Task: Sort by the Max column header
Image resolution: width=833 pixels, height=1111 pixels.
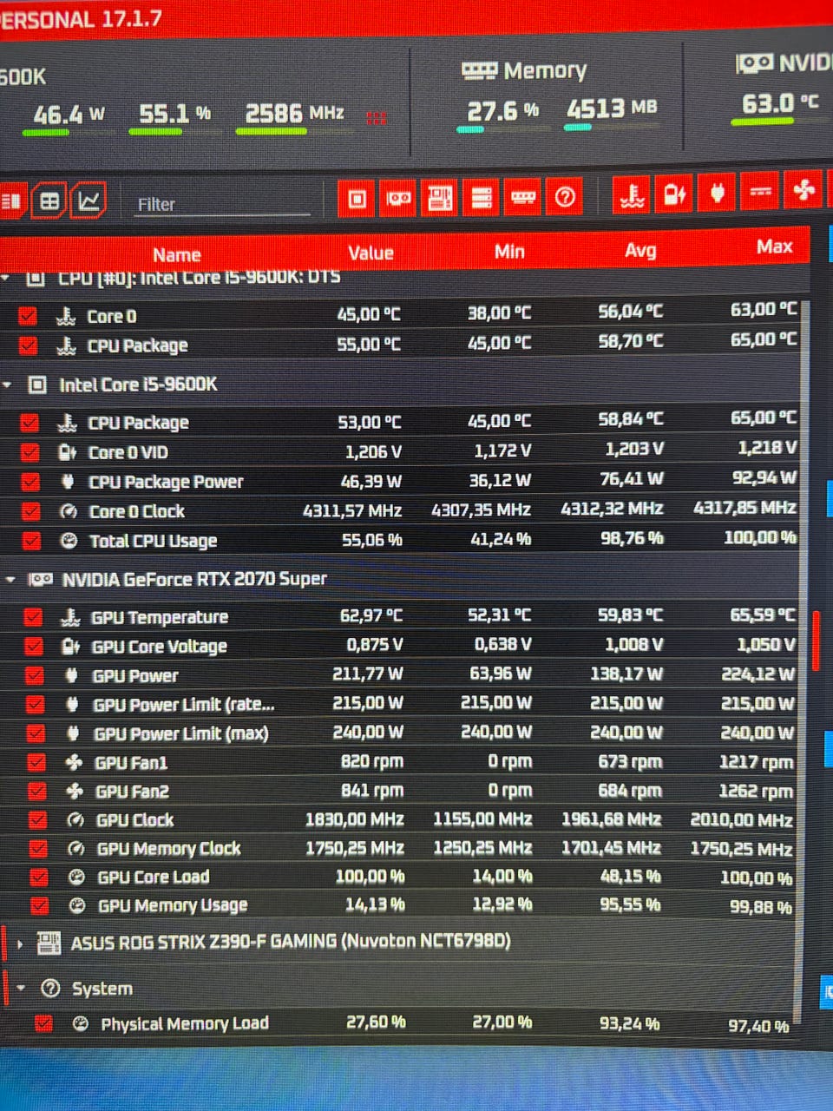Action: pos(774,247)
